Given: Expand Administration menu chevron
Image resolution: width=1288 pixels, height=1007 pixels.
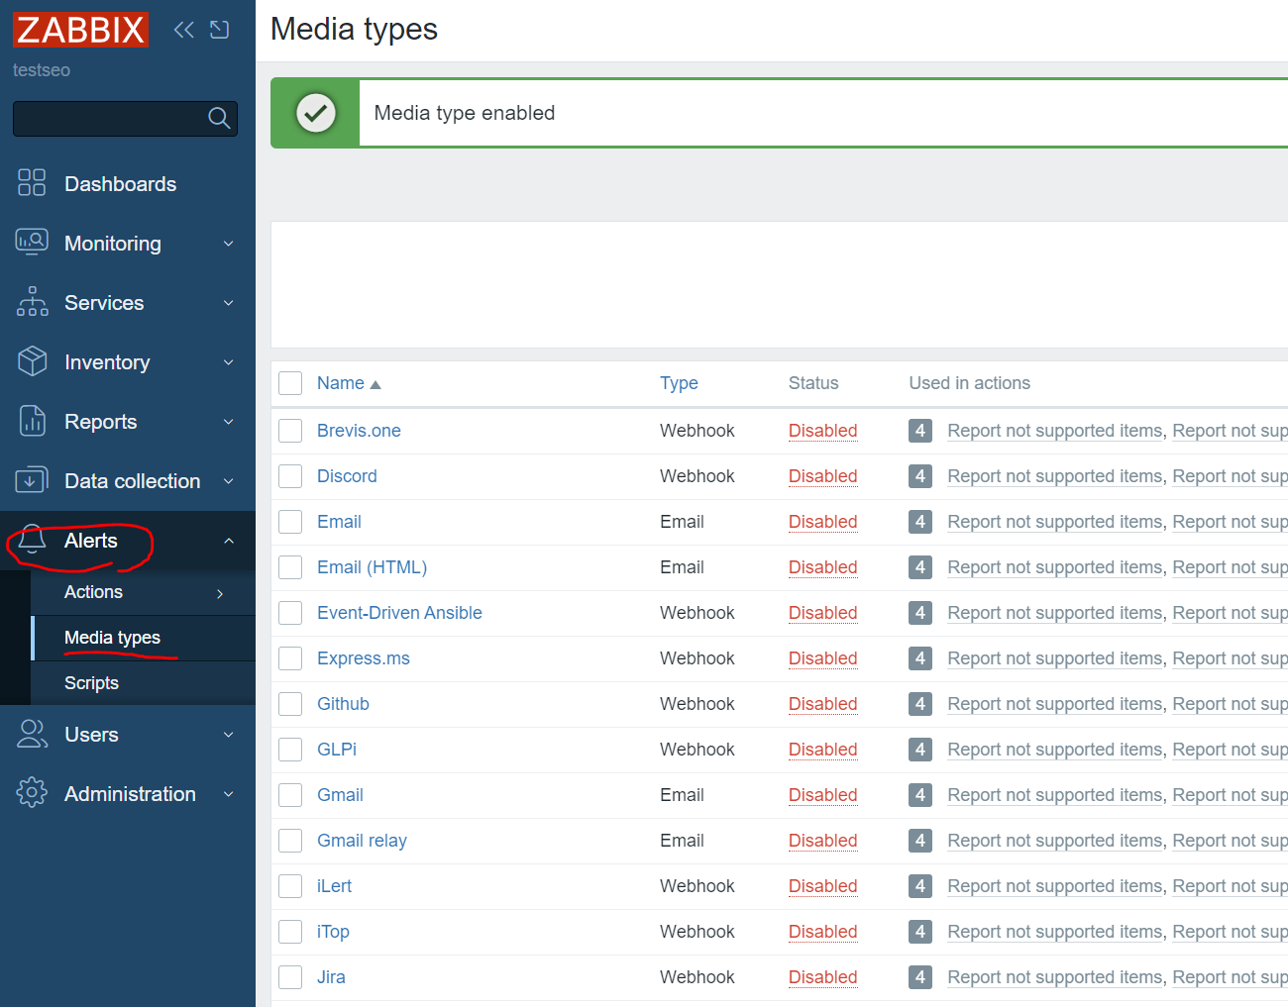Looking at the screenshot, I should 229,794.
